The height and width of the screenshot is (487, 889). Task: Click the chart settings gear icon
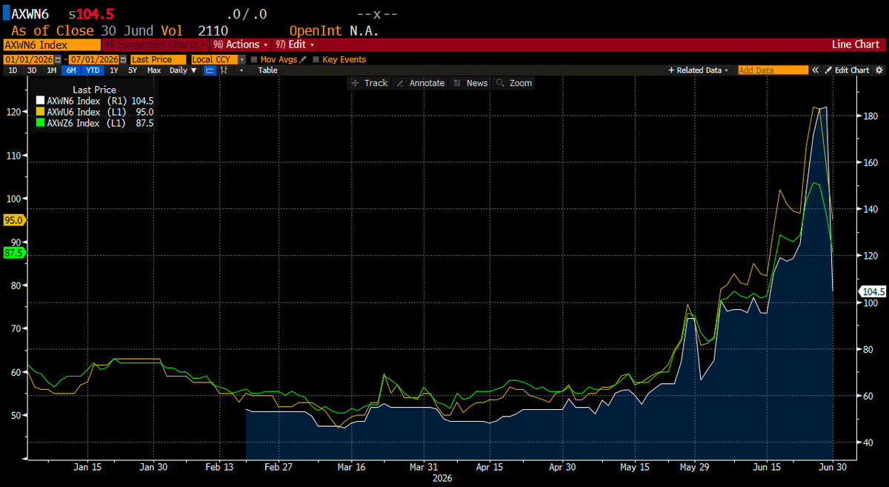[879, 70]
